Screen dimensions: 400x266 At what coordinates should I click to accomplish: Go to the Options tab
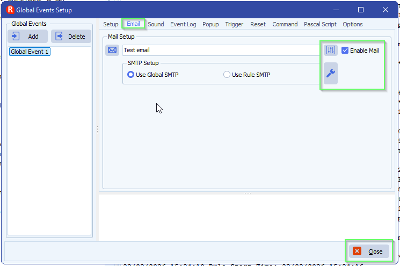[353, 24]
